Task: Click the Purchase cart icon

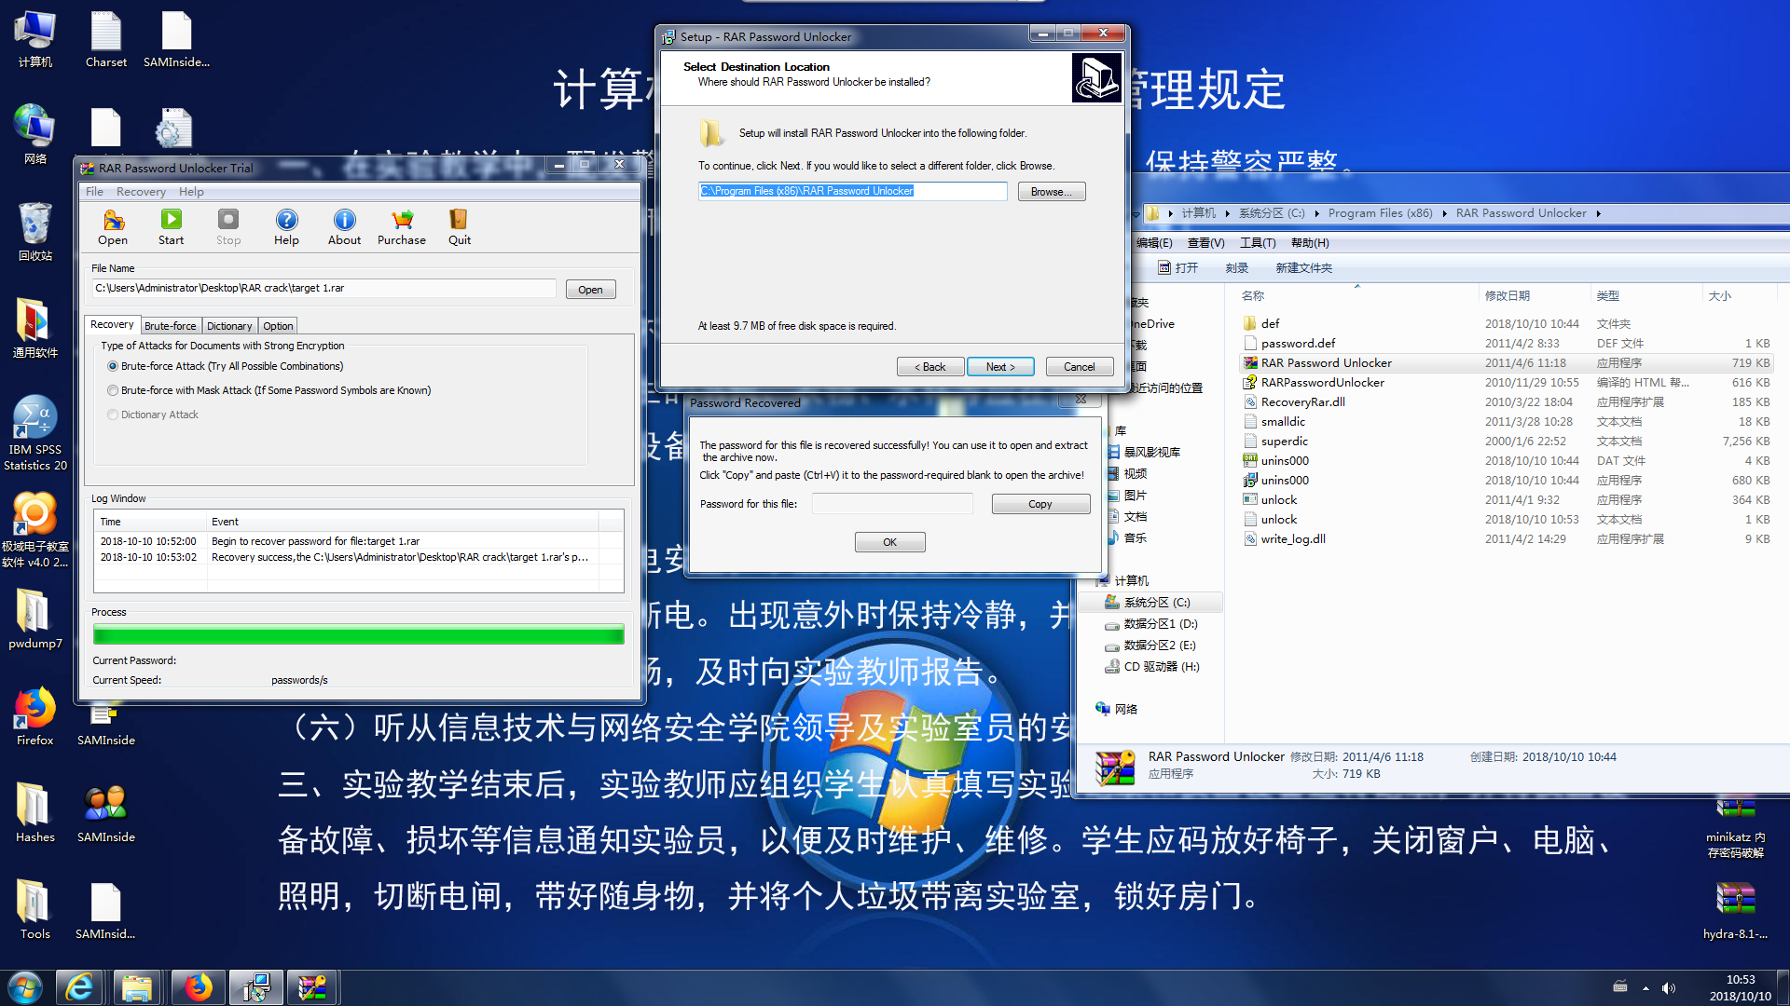Action: (x=402, y=226)
